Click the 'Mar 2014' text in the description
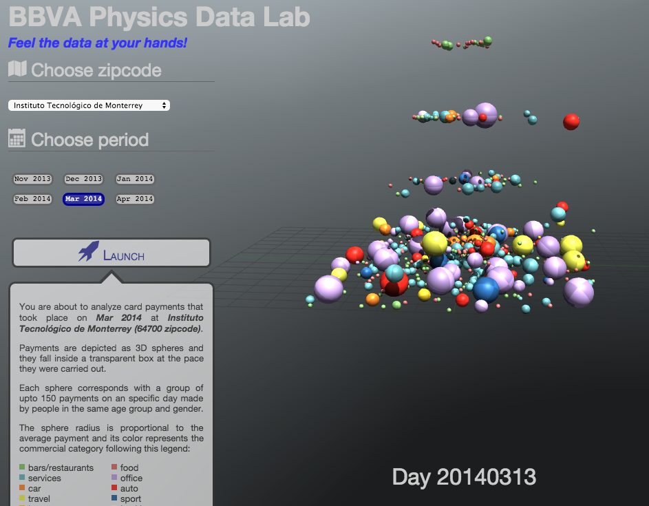 (x=119, y=318)
